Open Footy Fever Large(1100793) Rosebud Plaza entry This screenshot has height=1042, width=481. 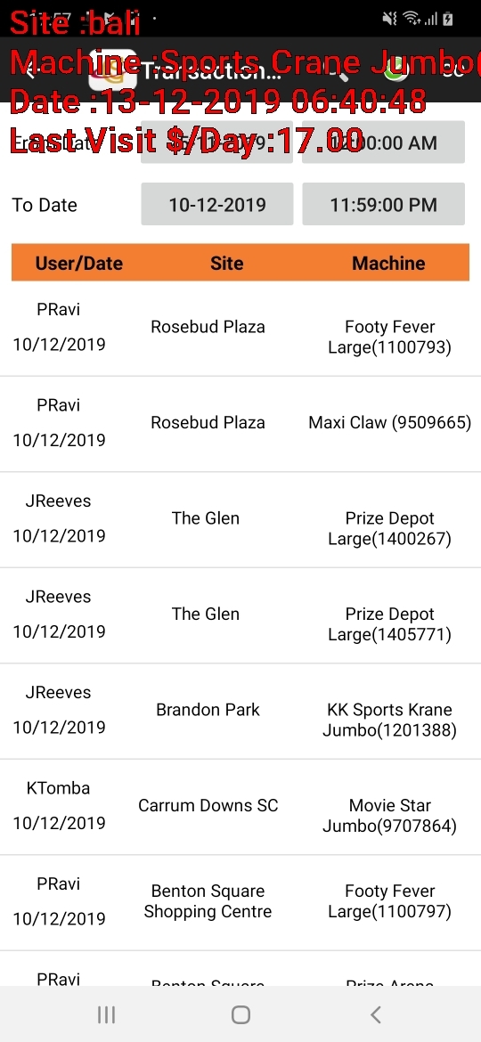240,329
